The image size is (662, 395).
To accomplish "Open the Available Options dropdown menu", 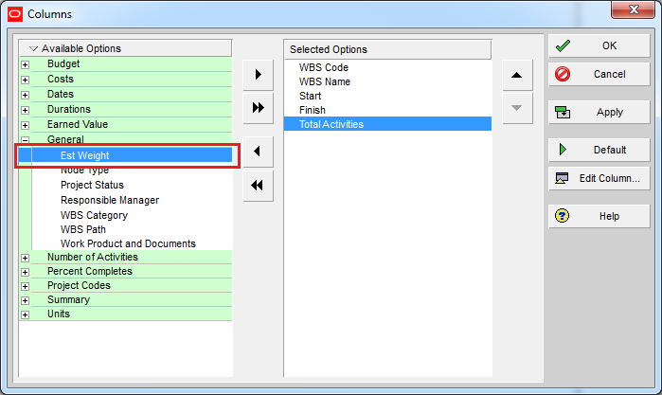I will [x=34, y=48].
